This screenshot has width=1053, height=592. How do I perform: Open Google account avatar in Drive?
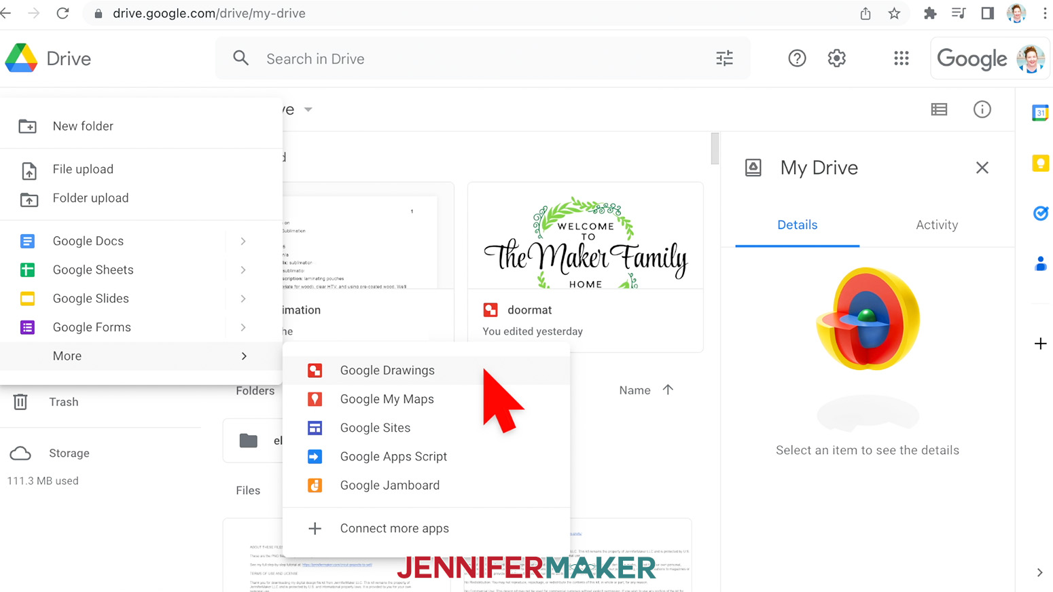[x=1030, y=59]
